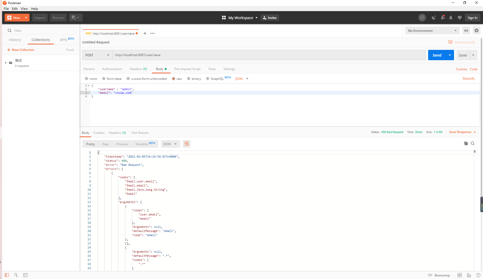Click the sync offline status icon
This screenshot has width=483, height=279.
422,18
